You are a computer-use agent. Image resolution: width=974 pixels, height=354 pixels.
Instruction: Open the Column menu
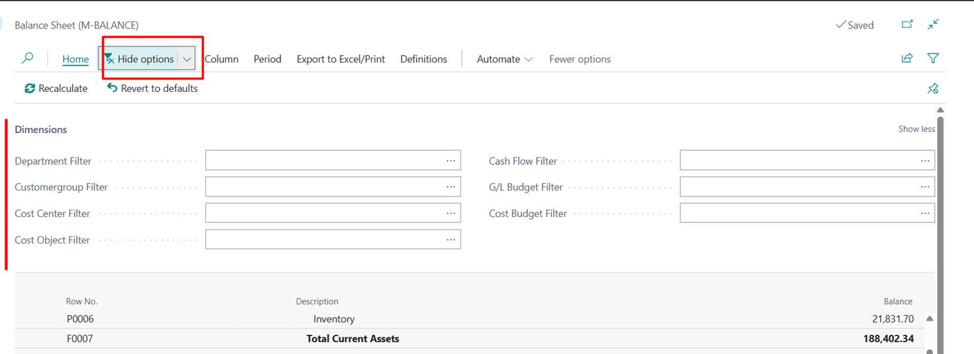[x=221, y=59]
